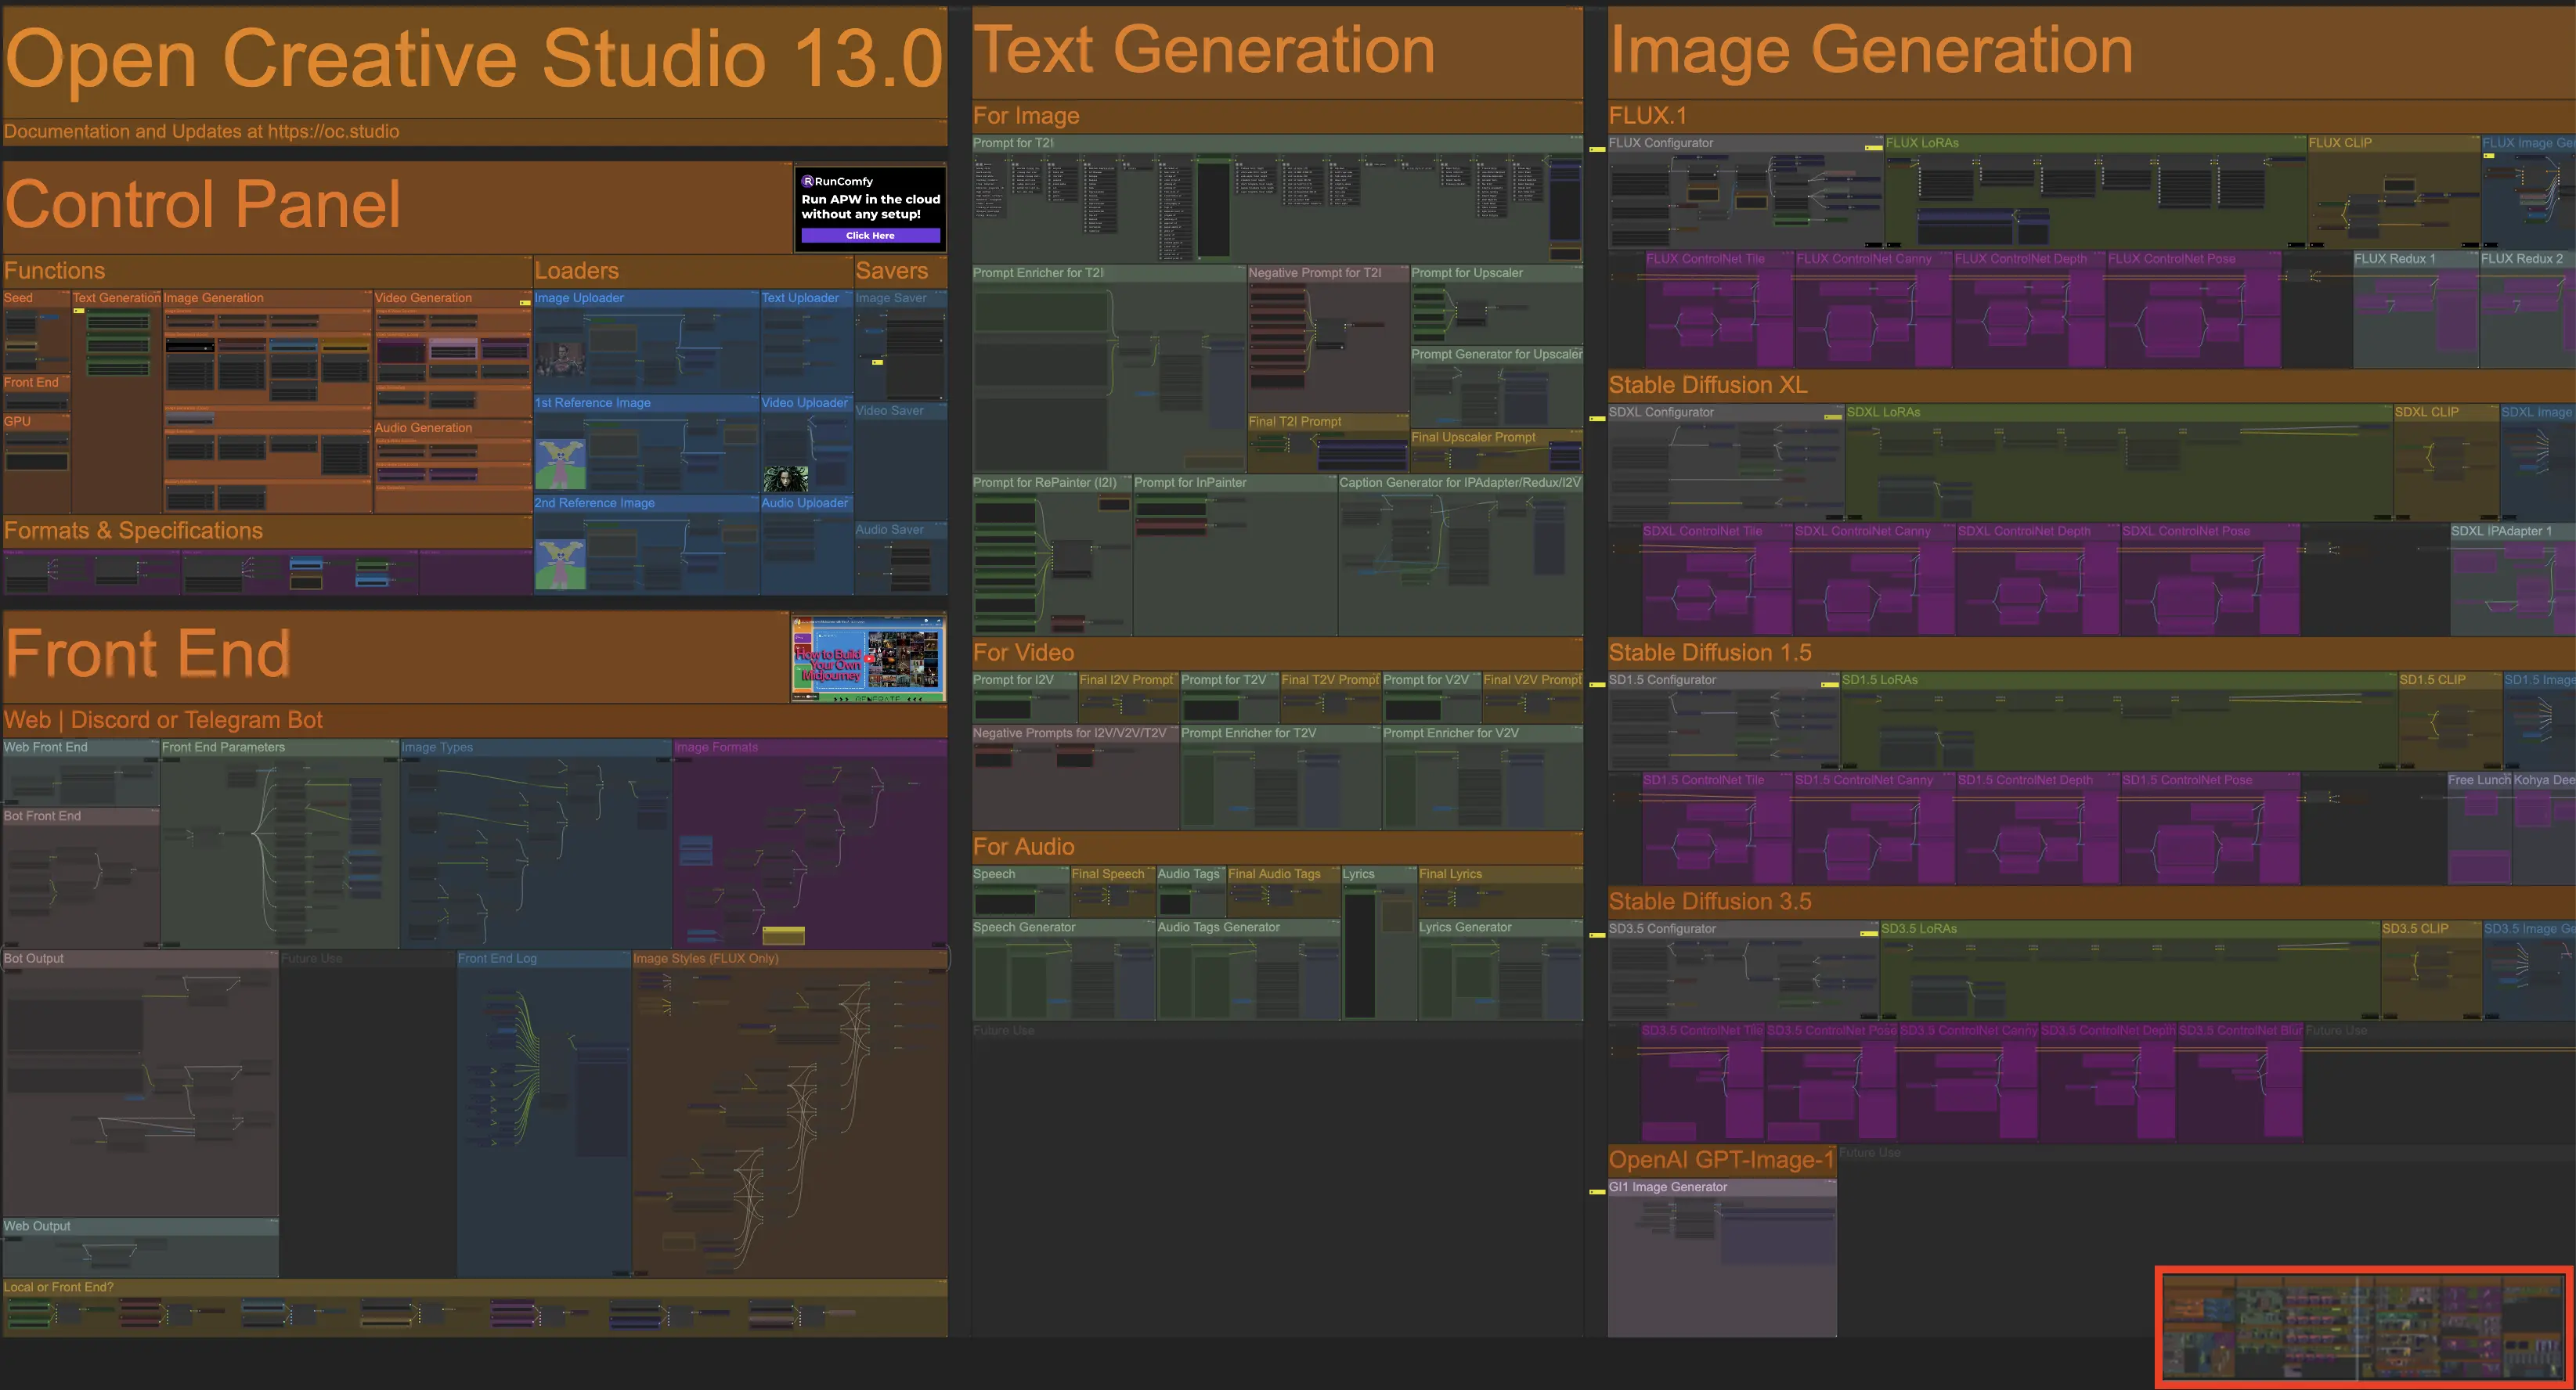Screen dimensions: 2576x1390
Task: Select cartoon preview in 1st Reference Image
Action: pyautogui.click(x=560, y=463)
